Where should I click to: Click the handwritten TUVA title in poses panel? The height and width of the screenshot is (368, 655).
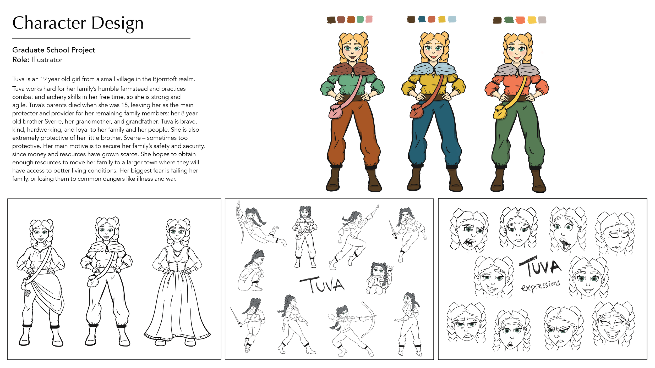tap(322, 285)
